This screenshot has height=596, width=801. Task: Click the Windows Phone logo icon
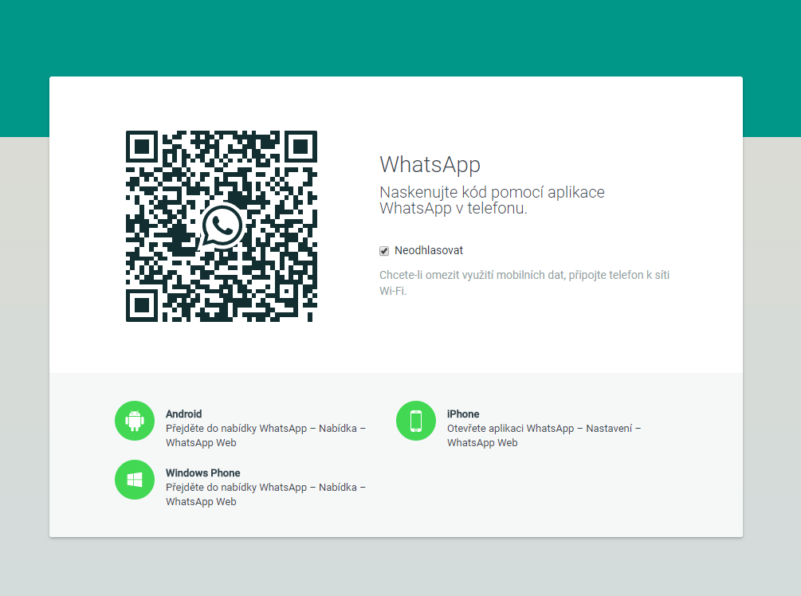(135, 480)
